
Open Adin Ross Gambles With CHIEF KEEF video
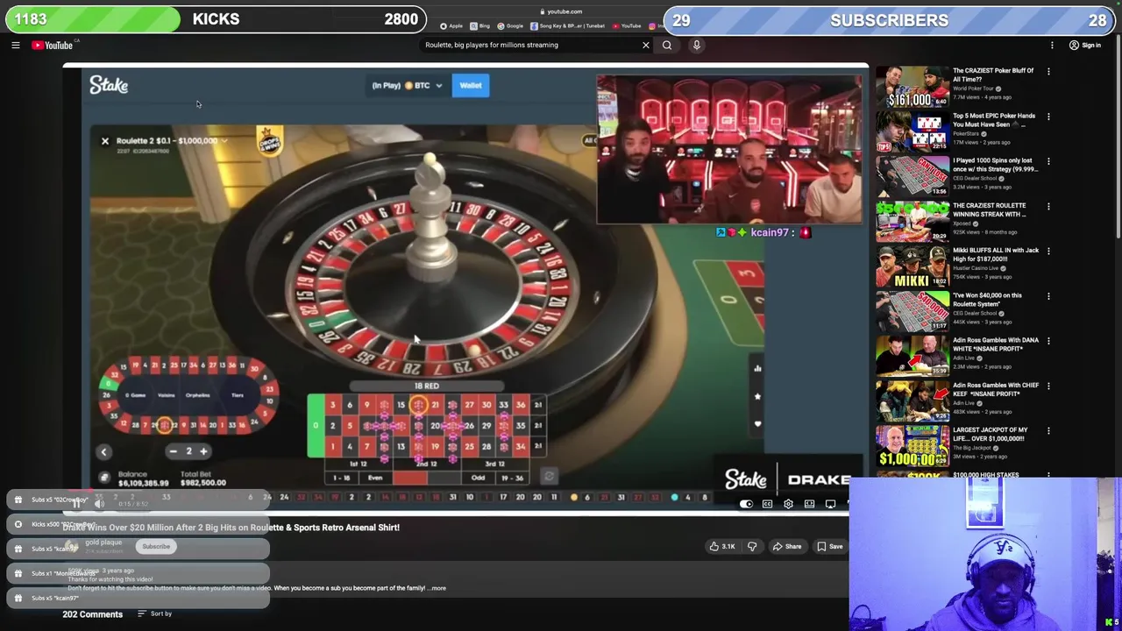click(996, 389)
